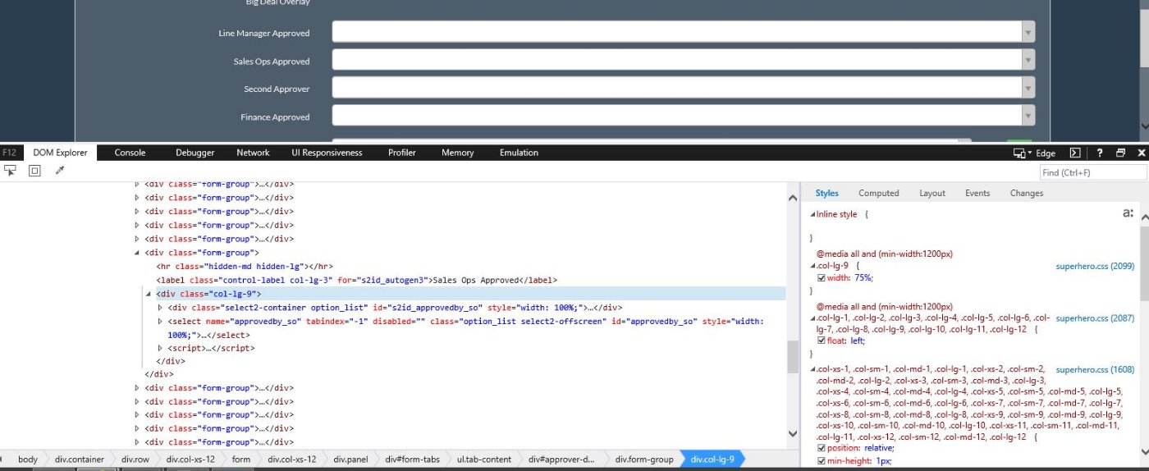The height and width of the screenshot is (471, 1149).
Task: Select div.row in the breadcrumb bar
Action: pyautogui.click(x=135, y=460)
